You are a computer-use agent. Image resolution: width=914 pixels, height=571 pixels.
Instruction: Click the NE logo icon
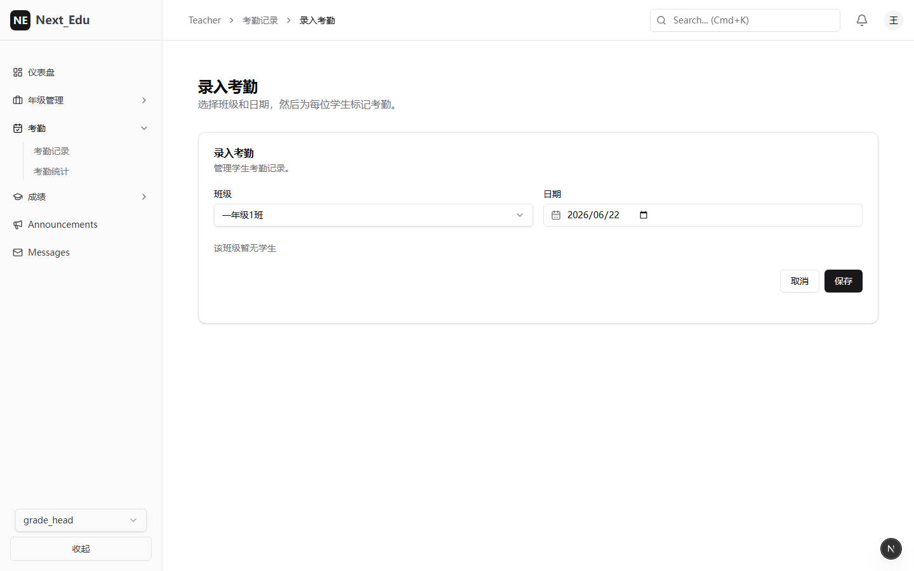[20, 20]
